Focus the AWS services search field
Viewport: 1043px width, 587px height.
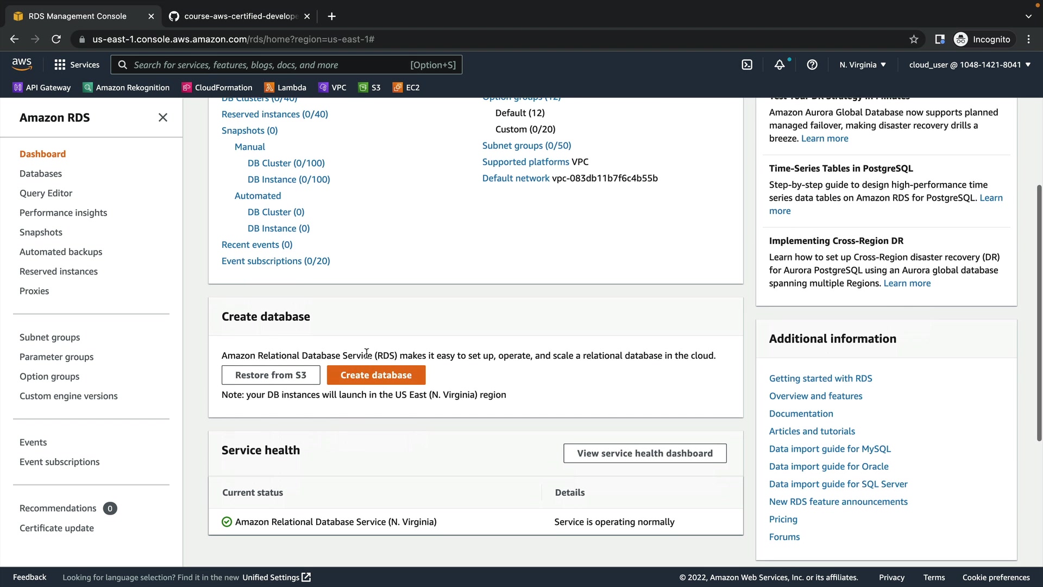pyautogui.click(x=272, y=65)
